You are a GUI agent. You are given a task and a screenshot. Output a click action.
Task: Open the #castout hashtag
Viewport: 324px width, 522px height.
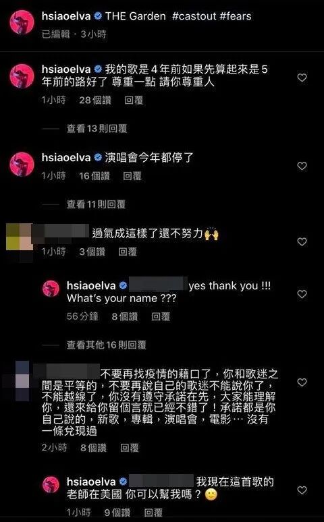click(x=194, y=16)
